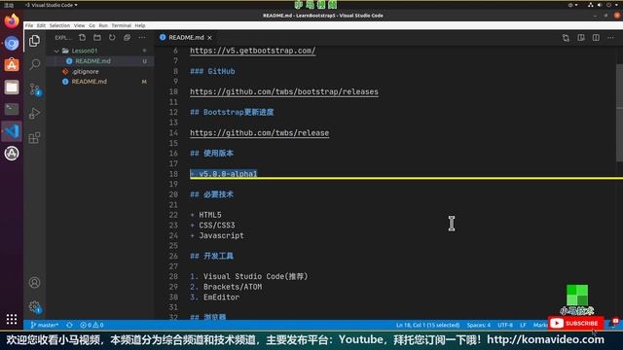The height and width of the screenshot is (350, 623).
Task: Click the HTML5 list item line
Action: coord(205,215)
